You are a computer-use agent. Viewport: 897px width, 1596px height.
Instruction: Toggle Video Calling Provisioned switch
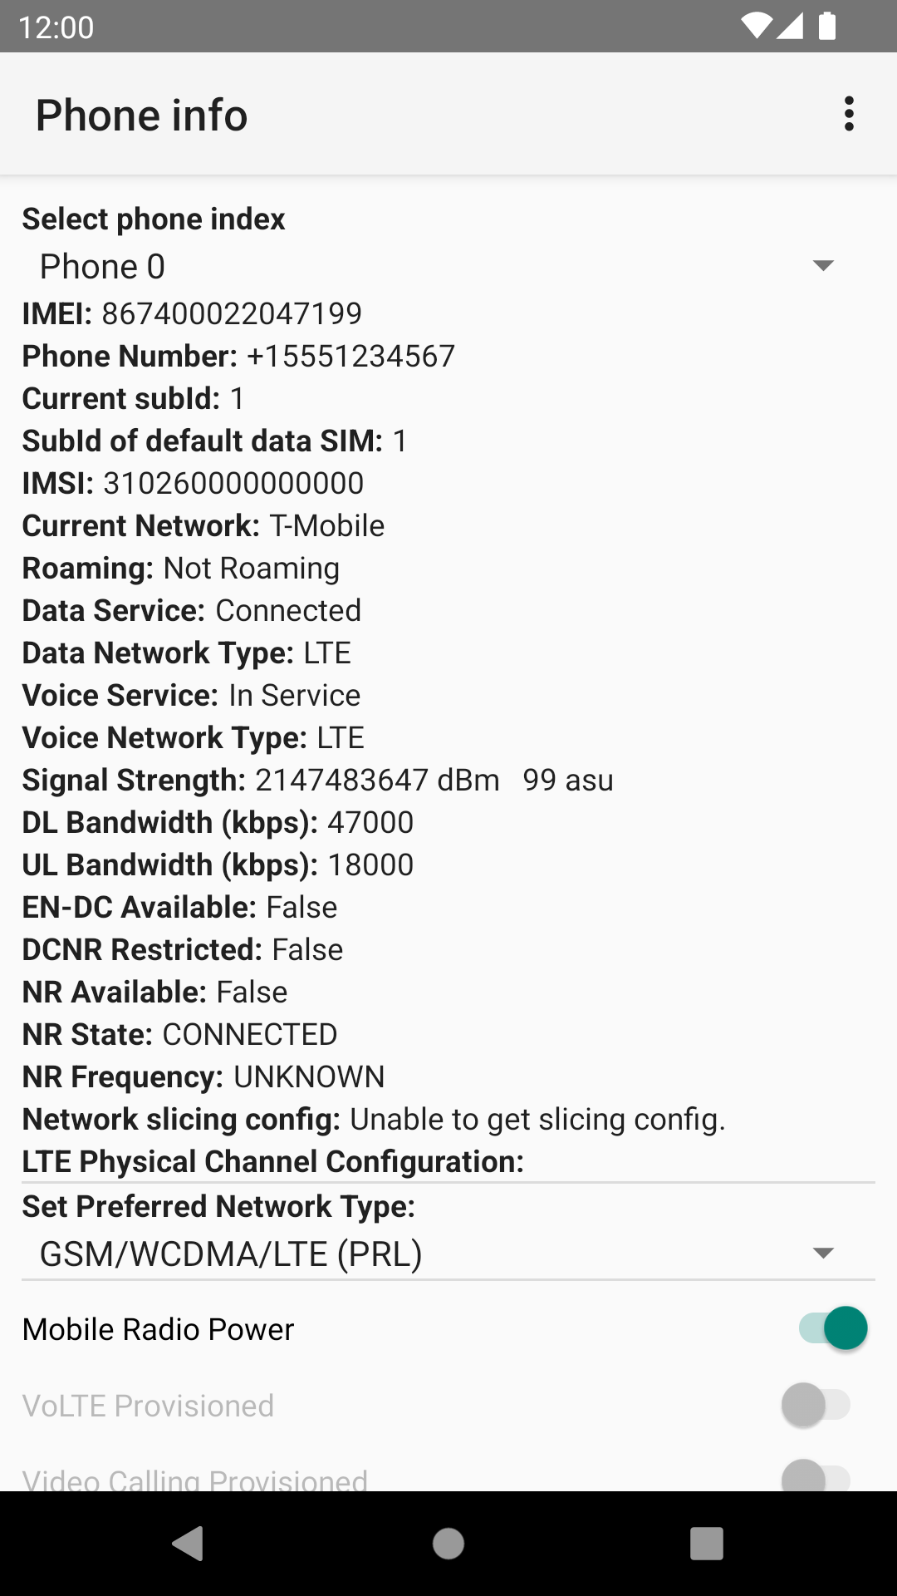click(x=816, y=1478)
